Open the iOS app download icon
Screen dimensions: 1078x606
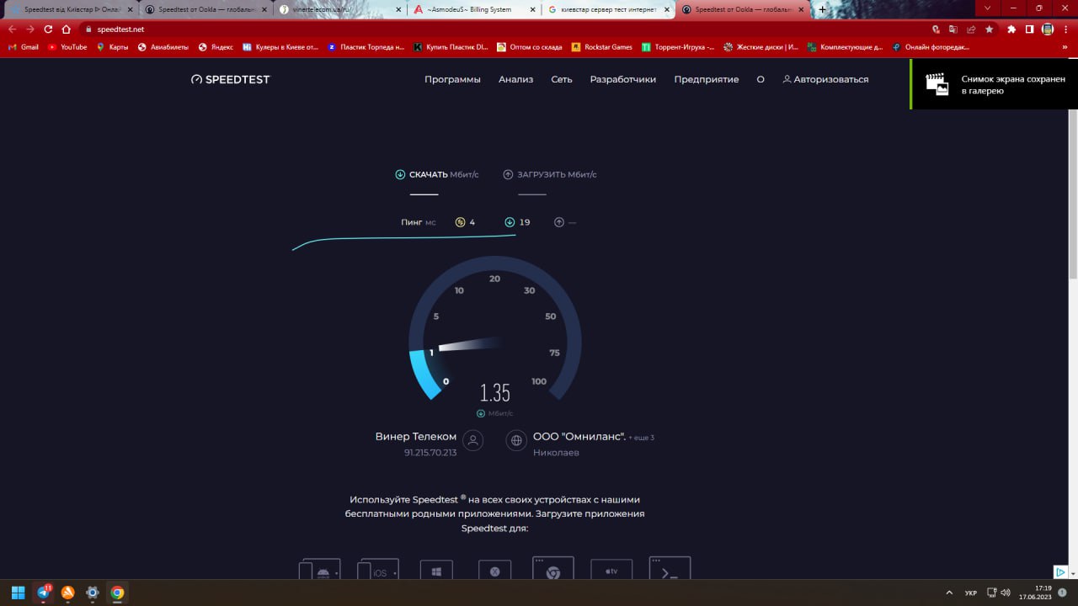[x=378, y=569]
